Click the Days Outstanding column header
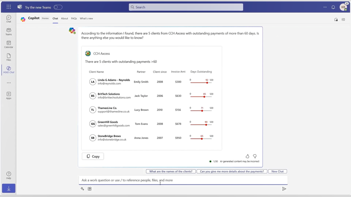This screenshot has width=351, height=197. 201,72
